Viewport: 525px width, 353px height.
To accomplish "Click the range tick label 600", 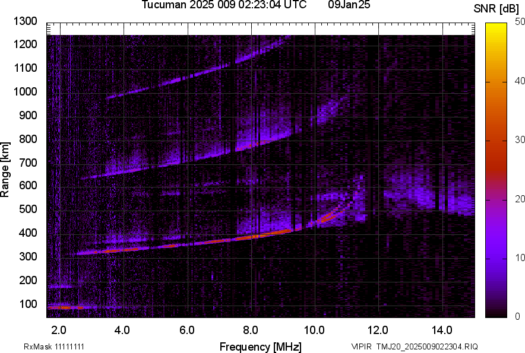I will click(x=28, y=185).
